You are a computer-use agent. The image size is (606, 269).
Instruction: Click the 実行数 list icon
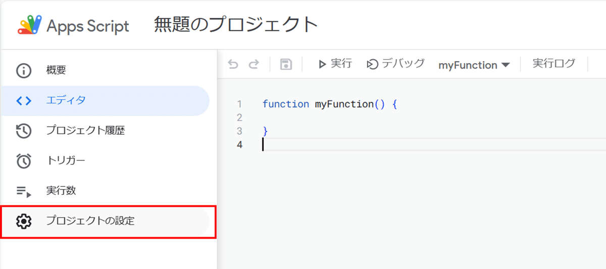click(24, 191)
